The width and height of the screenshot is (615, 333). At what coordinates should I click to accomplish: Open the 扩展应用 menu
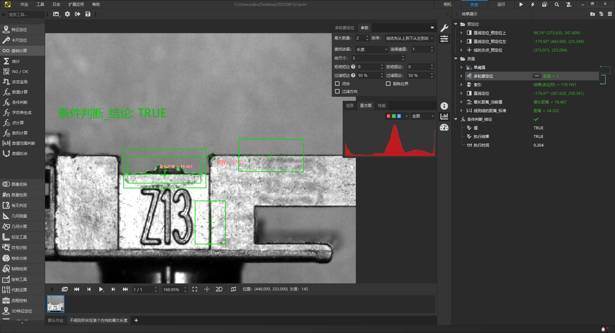click(76, 4)
